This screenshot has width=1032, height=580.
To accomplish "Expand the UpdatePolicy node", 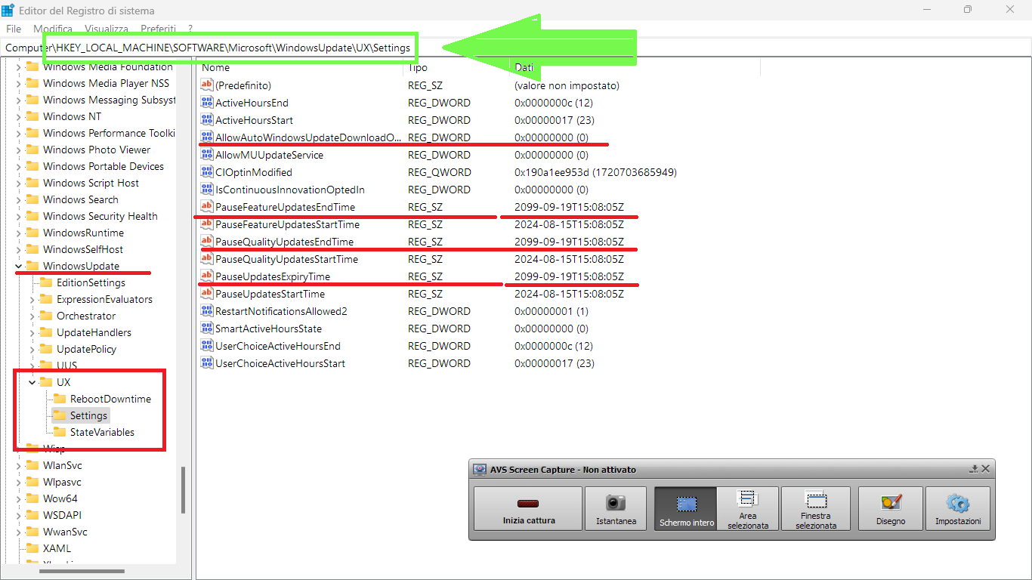I will coord(32,349).
